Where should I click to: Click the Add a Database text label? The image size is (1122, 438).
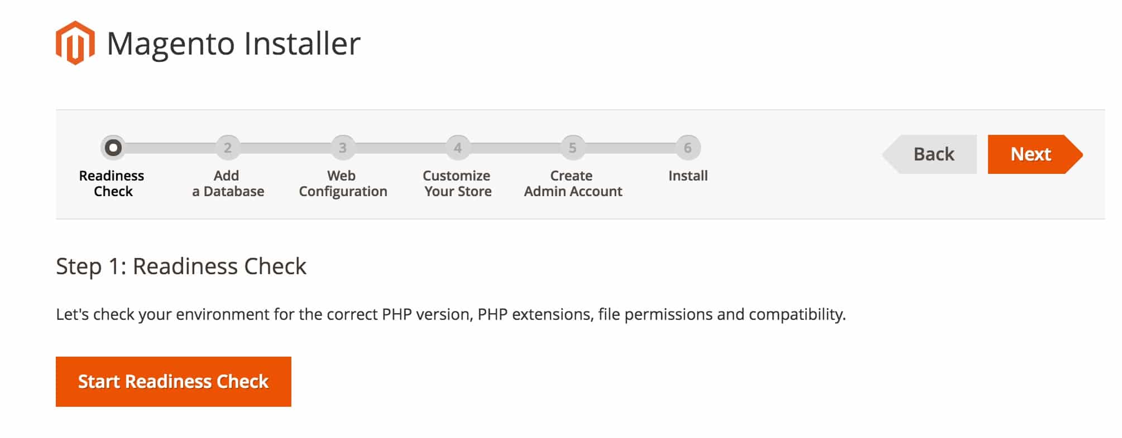(229, 184)
